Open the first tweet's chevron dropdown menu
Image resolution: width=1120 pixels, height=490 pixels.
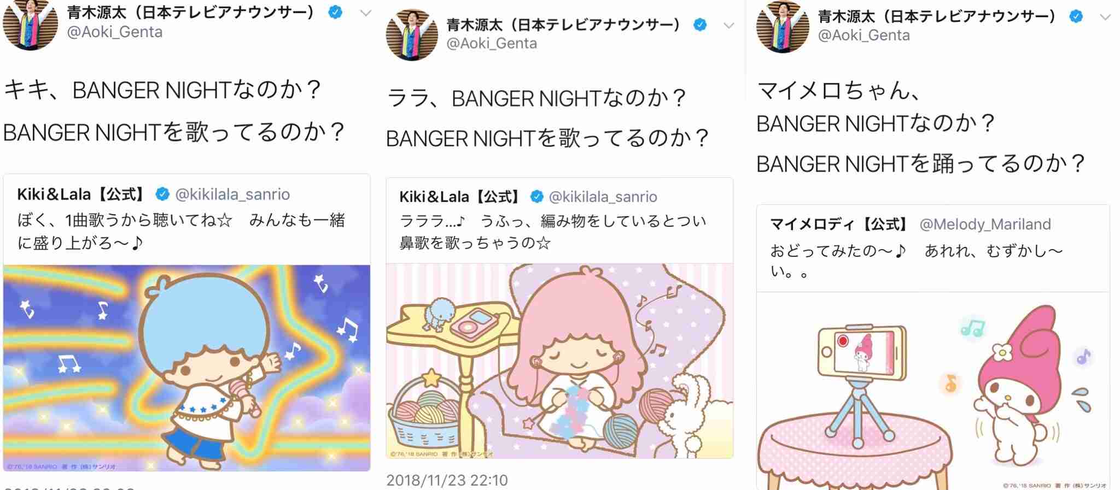click(365, 13)
